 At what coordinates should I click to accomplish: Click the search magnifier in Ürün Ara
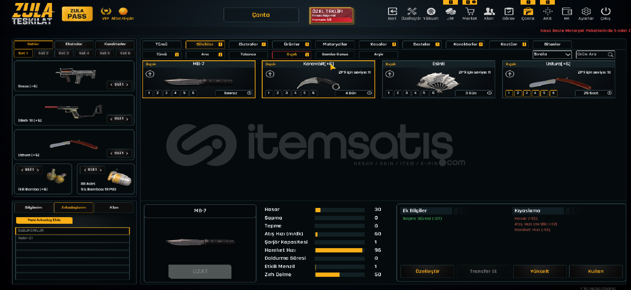click(x=611, y=55)
